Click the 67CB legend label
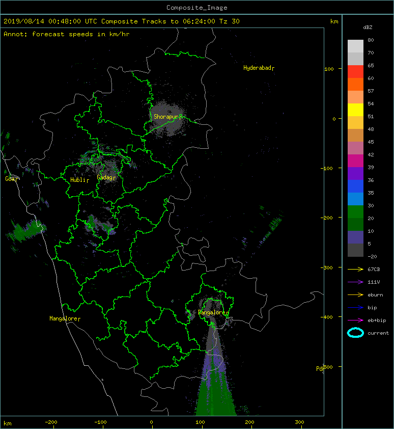Image resolution: width=394 pixels, height=429 pixels. 374,269
